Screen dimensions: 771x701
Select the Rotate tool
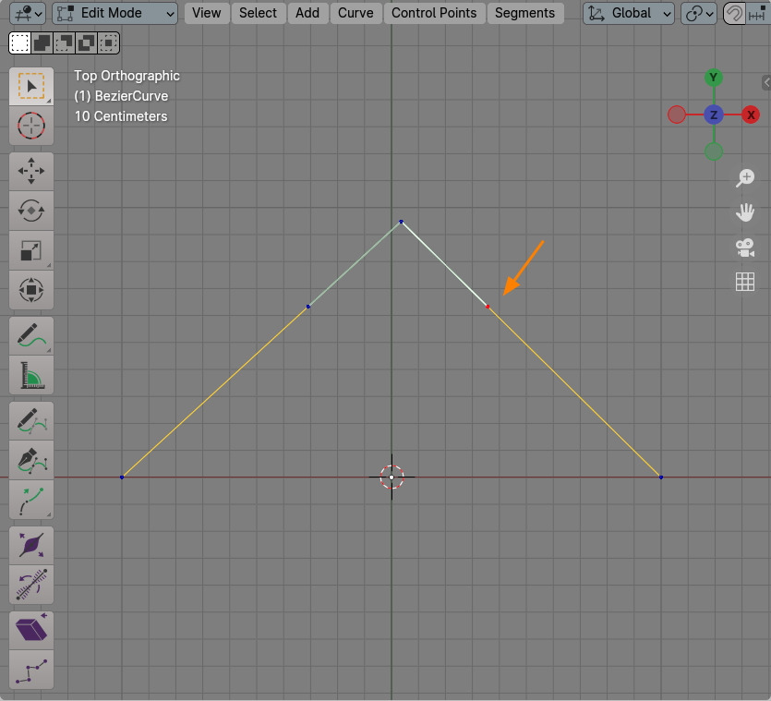31,211
